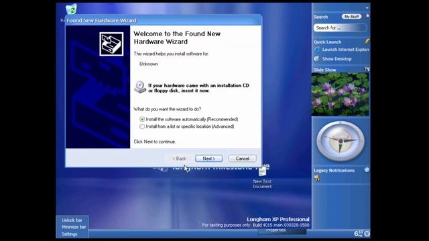Choose Unlock bar from the sidebar menu
The height and width of the screenshot is (241, 429).
pos(72,220)
